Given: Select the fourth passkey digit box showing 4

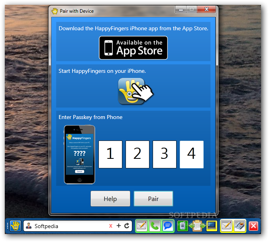Looking at the screenshot, I should point(192,154).
